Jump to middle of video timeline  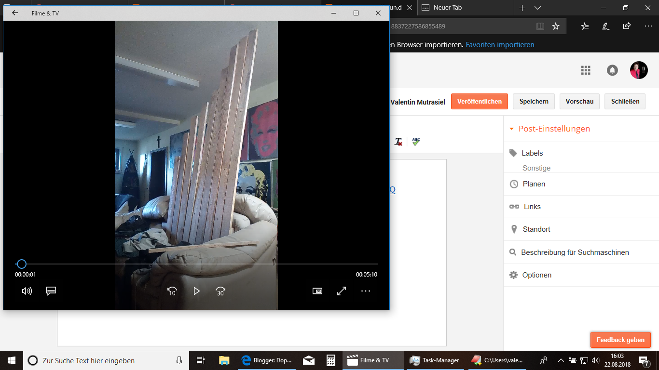click(196, 264)
